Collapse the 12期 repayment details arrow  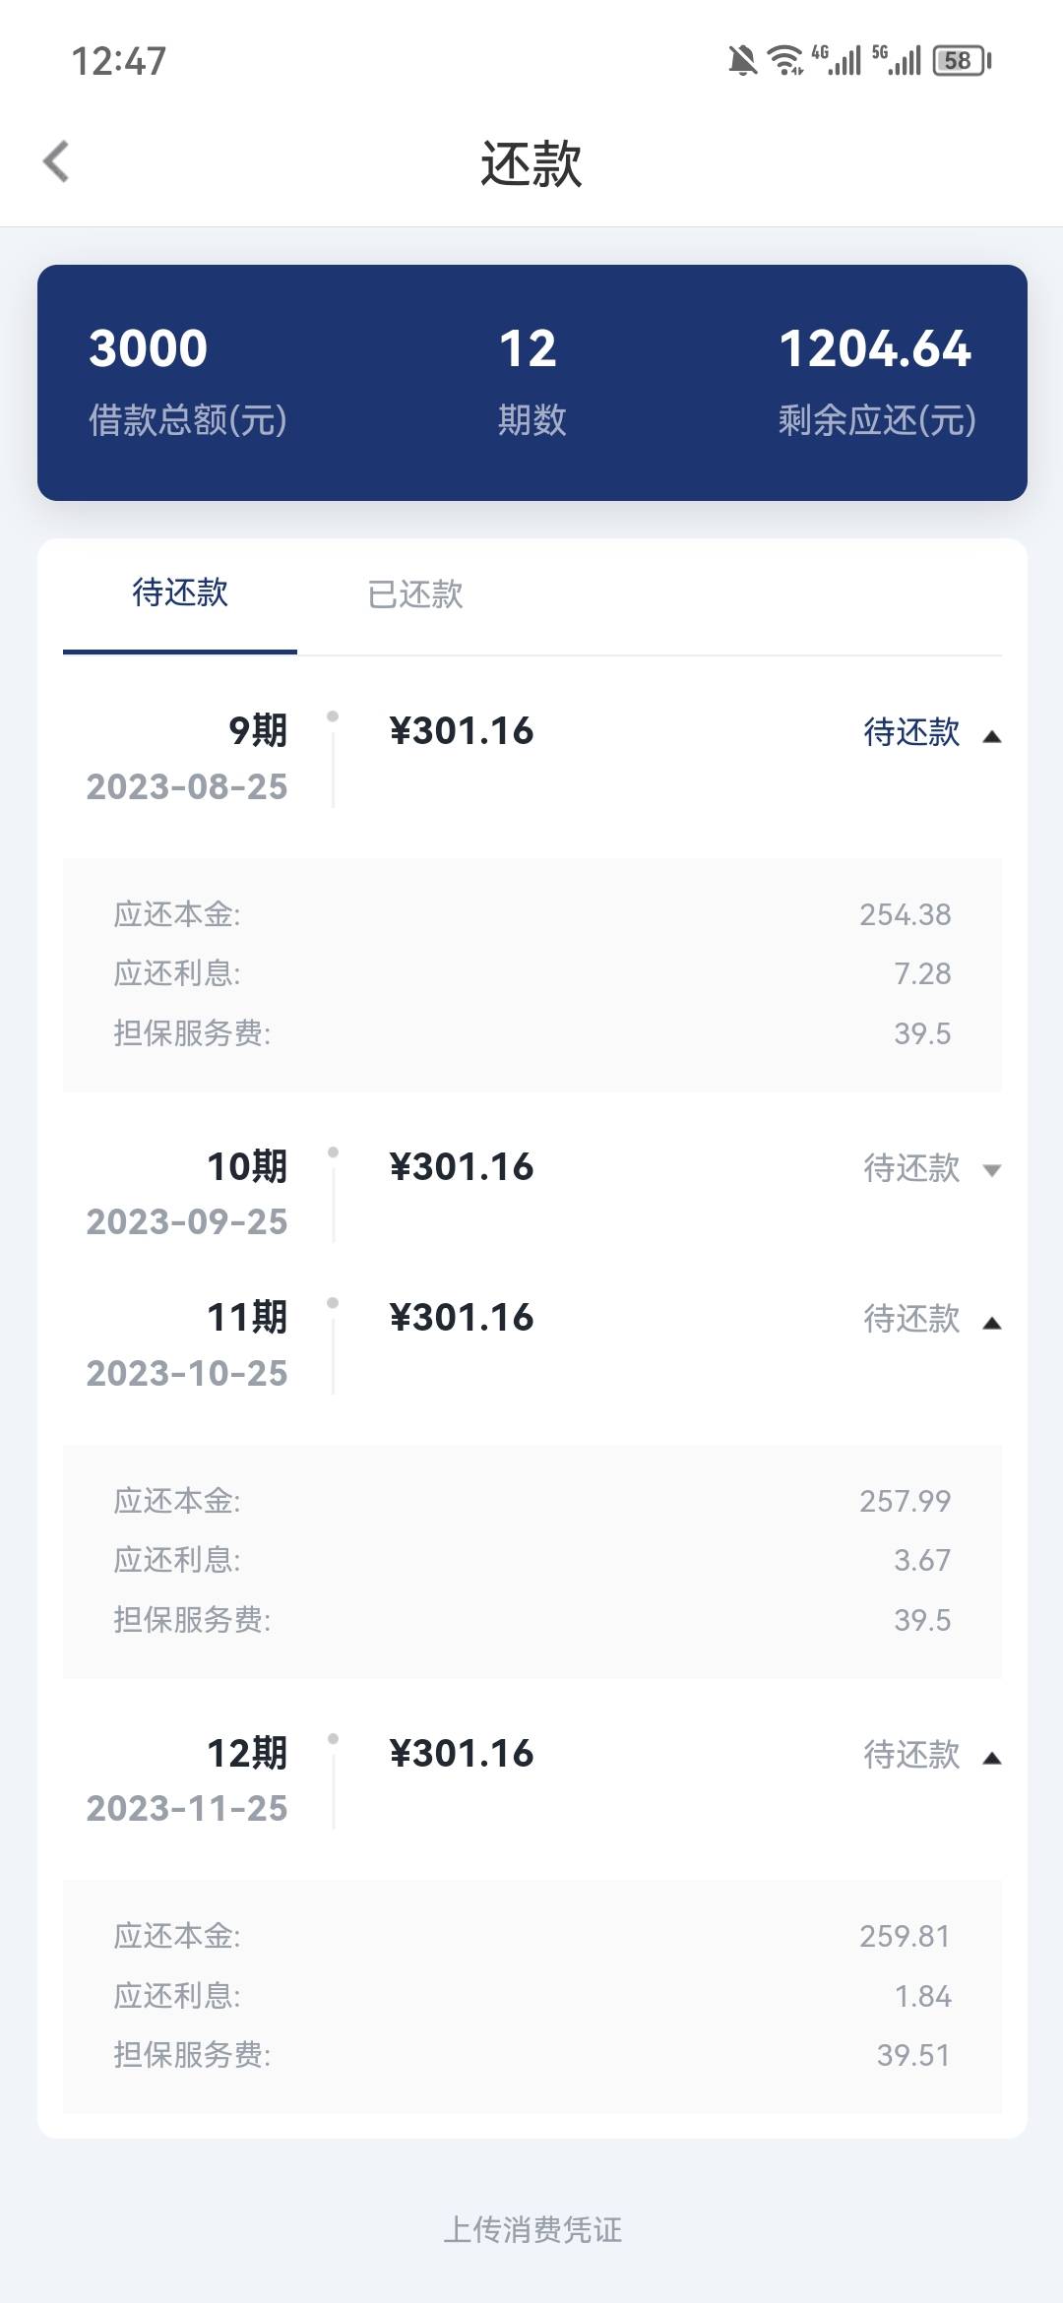click(x=991, y=1758)
